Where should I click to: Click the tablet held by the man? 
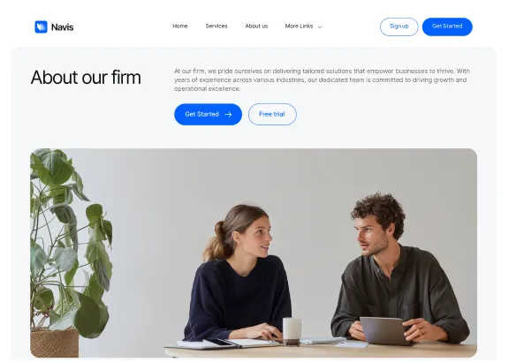[x=383, y=331]
